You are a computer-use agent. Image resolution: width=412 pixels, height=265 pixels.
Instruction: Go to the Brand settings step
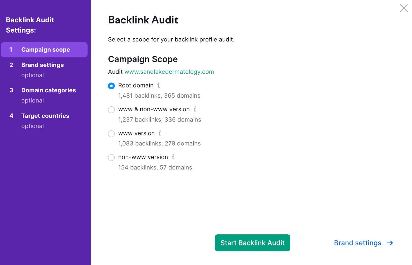[42, 65]
